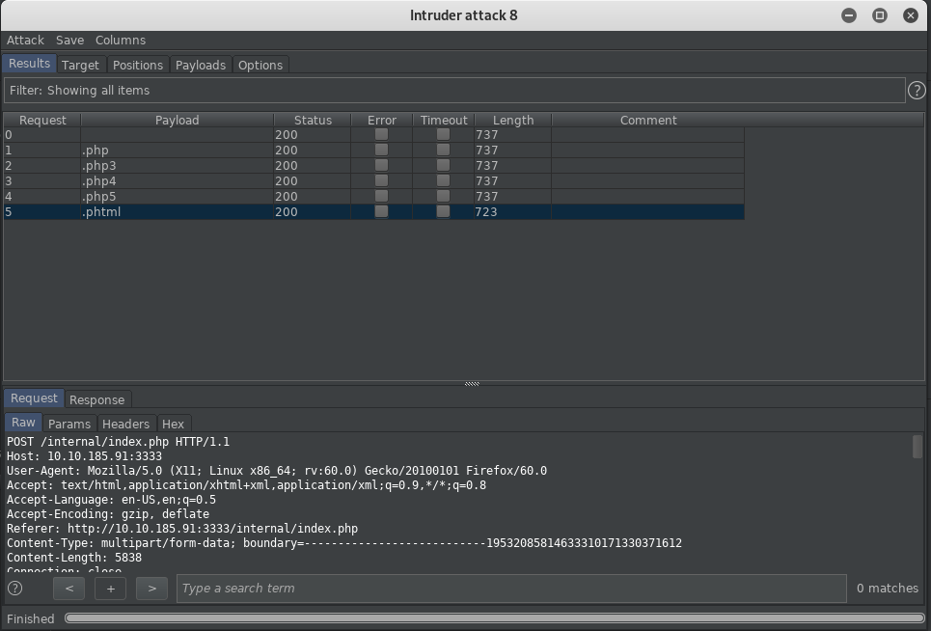Maximize the Intruder attack 8 window
This screenshot has height=631, width=931.
tap(880, 15)
